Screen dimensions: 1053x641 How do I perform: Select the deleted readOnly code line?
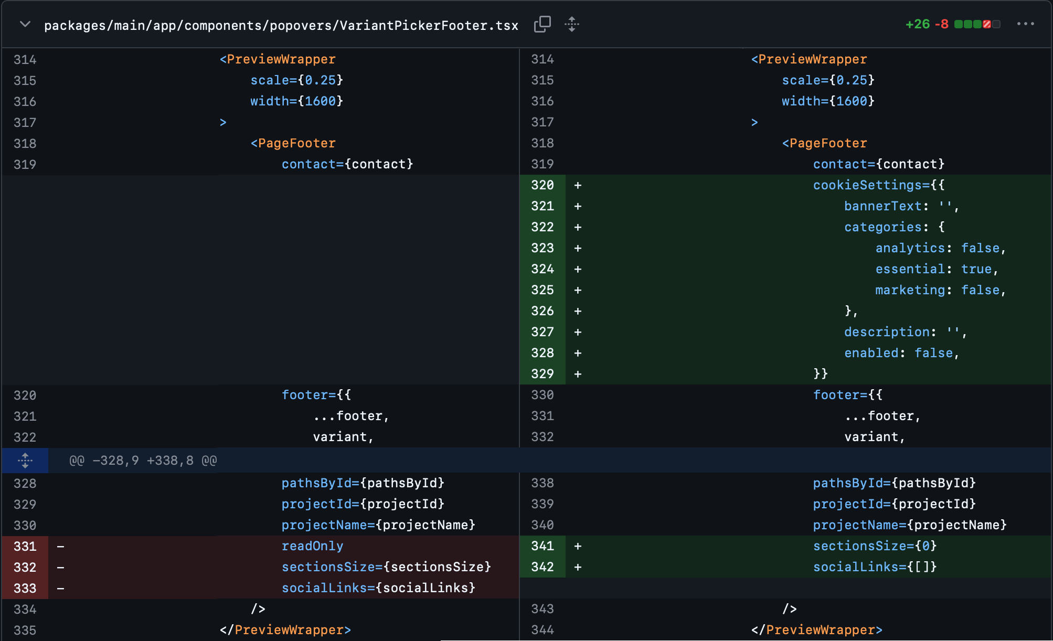pos(312,546)
